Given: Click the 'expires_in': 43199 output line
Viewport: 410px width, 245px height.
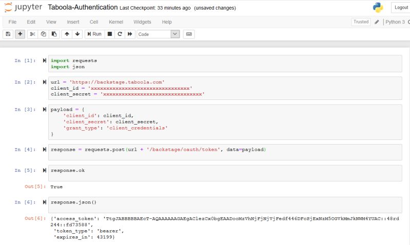Looking at the screenshot, I should click(84, 237).
